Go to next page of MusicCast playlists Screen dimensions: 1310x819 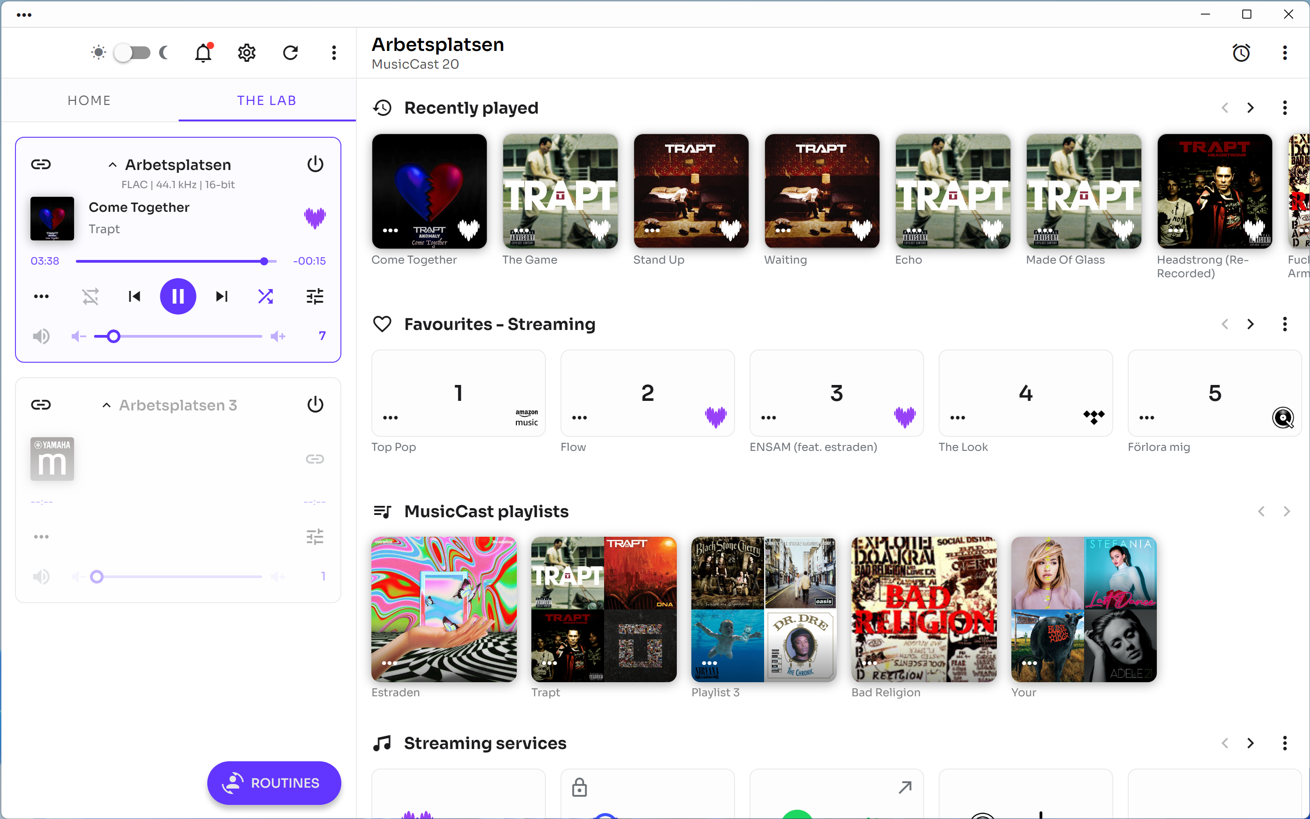[1287, 511]
